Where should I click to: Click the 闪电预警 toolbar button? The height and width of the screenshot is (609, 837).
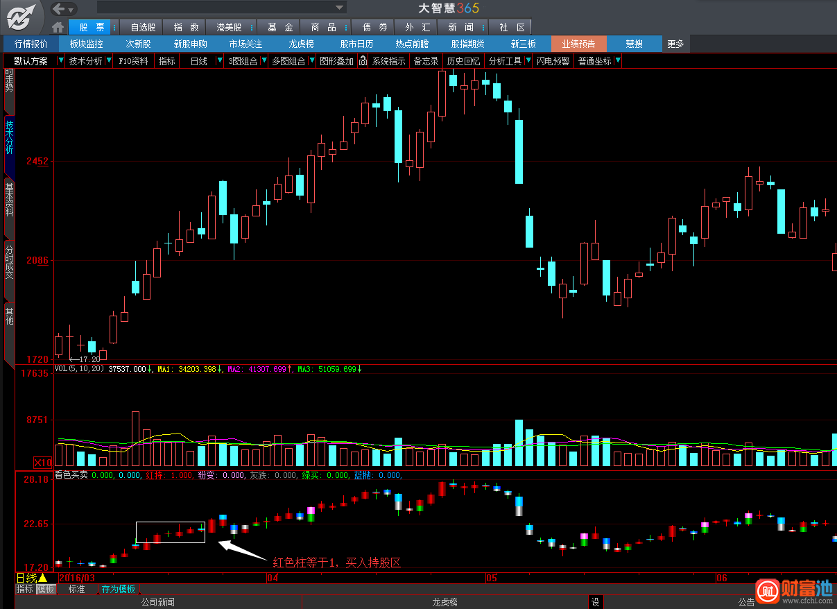[x=553, y=61]
